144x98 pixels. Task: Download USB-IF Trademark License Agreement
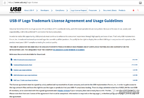point(24,60)
